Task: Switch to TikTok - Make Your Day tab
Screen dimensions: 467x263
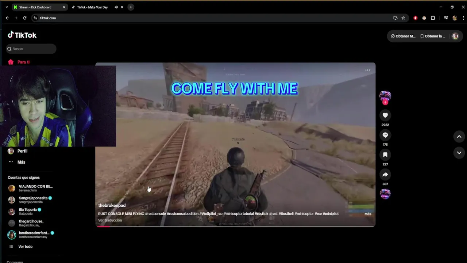Action: point(92,7)
